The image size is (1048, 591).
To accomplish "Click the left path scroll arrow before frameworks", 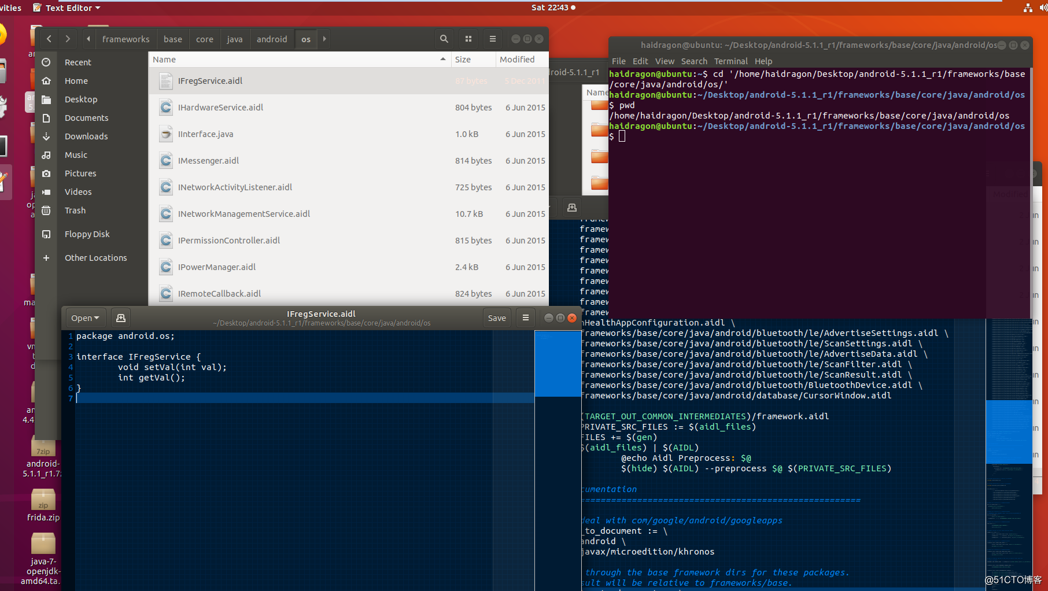I will (x=88, y=39).
